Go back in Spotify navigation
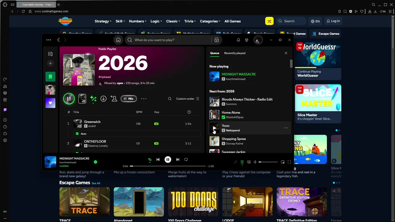Image resolution: width=395 pixels, height=222 pixels. 58,40
